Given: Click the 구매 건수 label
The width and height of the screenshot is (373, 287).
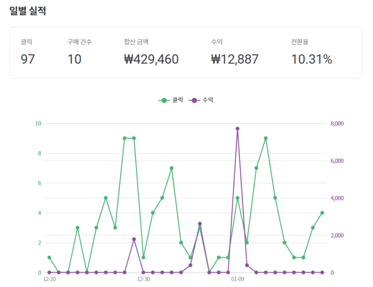Looking at the screenshot, I should click(79, 42).
